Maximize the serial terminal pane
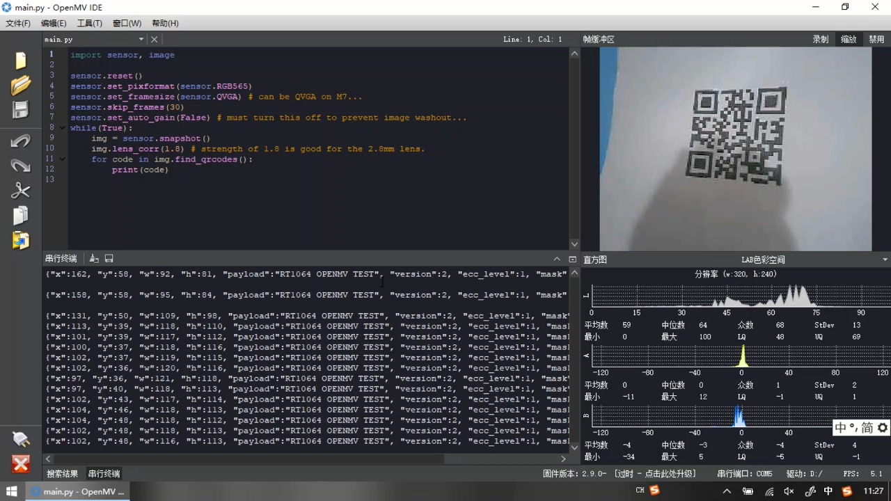The image size is (891, 501). pyautogui.click(x=572, y=259)
